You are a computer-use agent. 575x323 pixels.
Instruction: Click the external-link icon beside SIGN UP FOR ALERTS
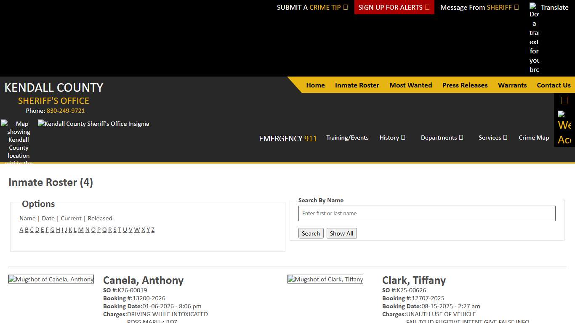click(428, 7)
